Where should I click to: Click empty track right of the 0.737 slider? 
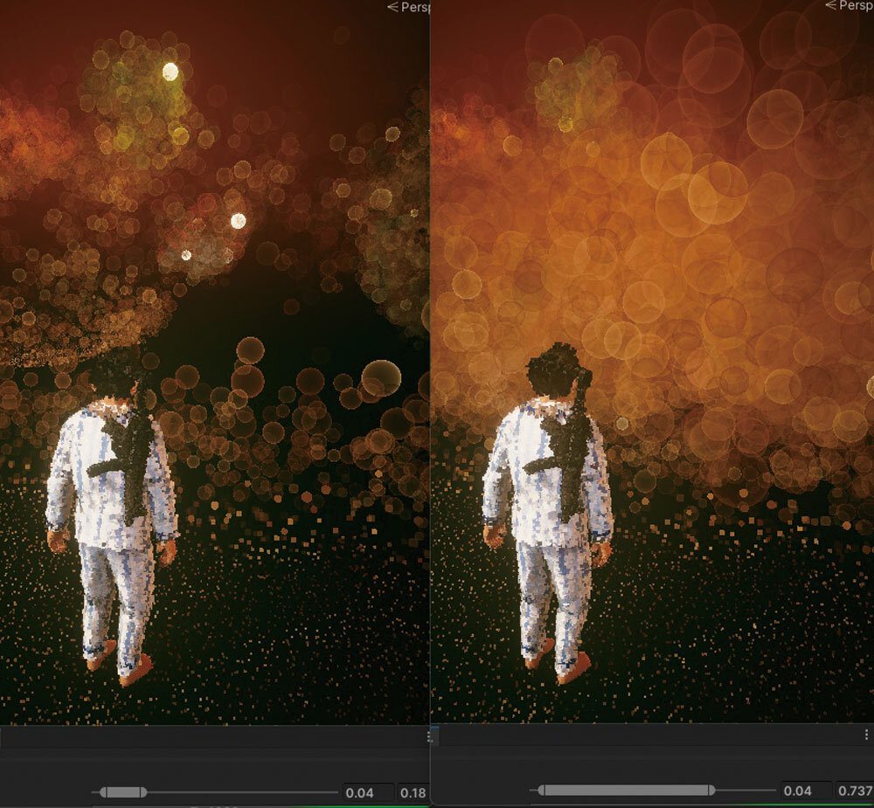[743, 790]
